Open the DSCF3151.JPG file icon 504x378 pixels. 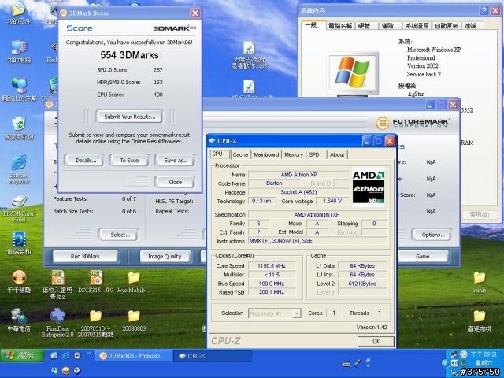[96, 281]
